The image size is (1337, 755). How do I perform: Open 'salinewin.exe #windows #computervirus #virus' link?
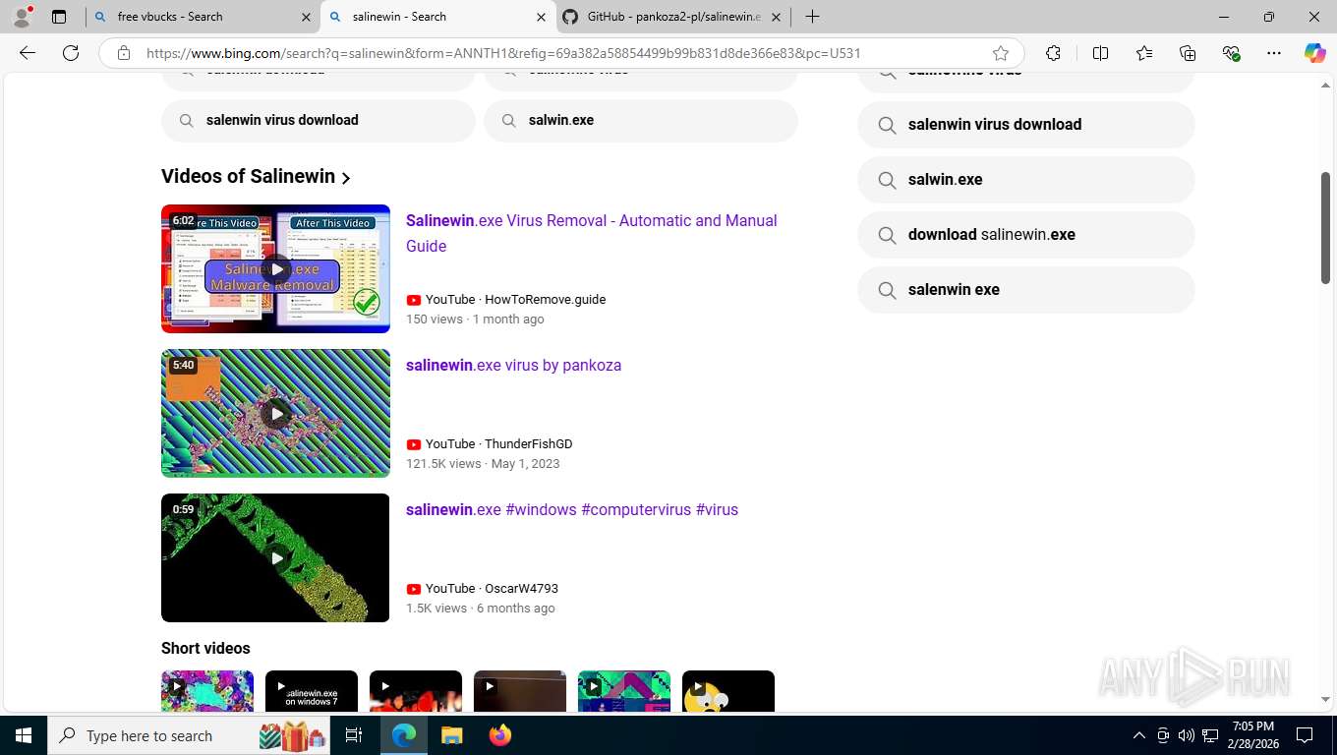coord(572,509)
